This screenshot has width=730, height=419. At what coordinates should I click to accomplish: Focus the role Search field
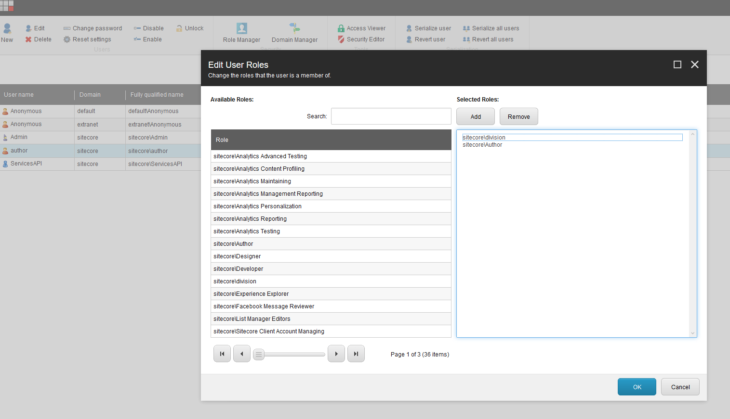[x=391, y=116]
